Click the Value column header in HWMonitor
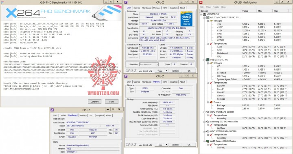 click(249, 11)
